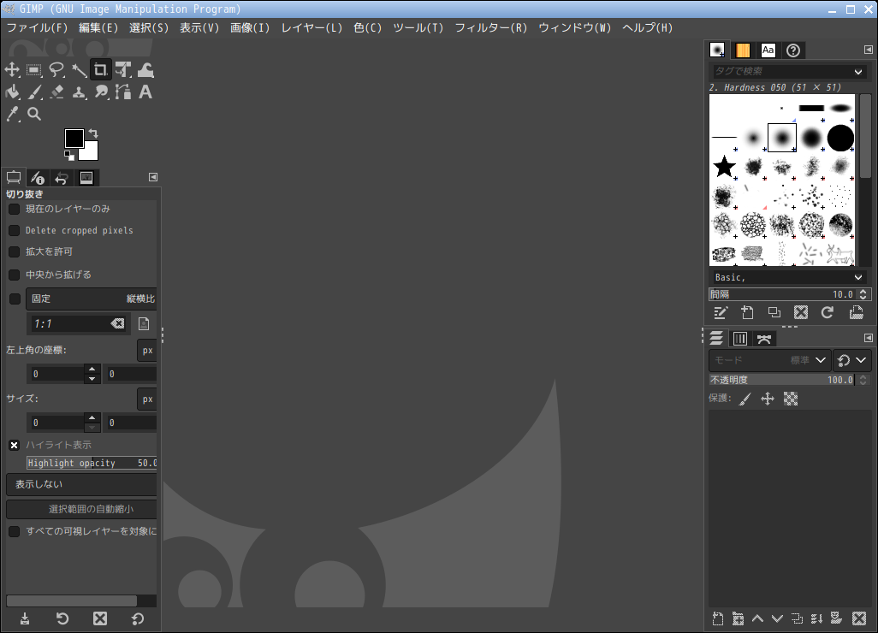
Task: Open the layer mode group switch dropdown
Action: coord(851,360)
